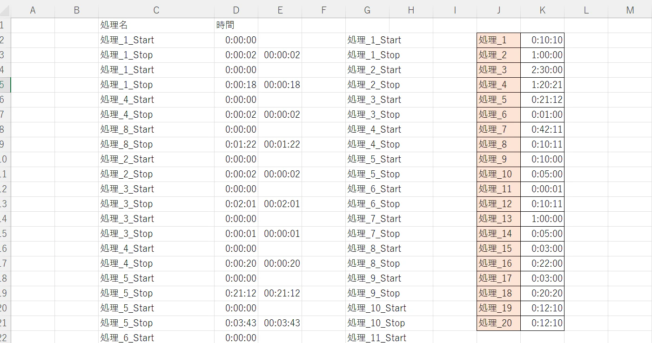Click the 0:01:00 value beside 処理_6
The width and height of the screenshot is (652, 343).
(542, 114)
